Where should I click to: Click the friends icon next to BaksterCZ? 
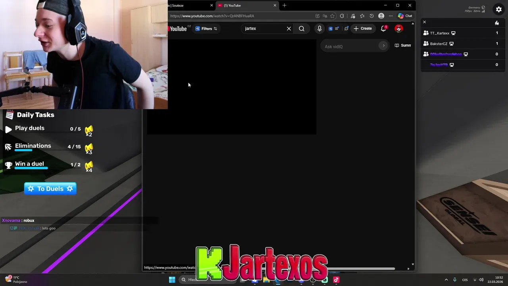[x=426, y=44]
